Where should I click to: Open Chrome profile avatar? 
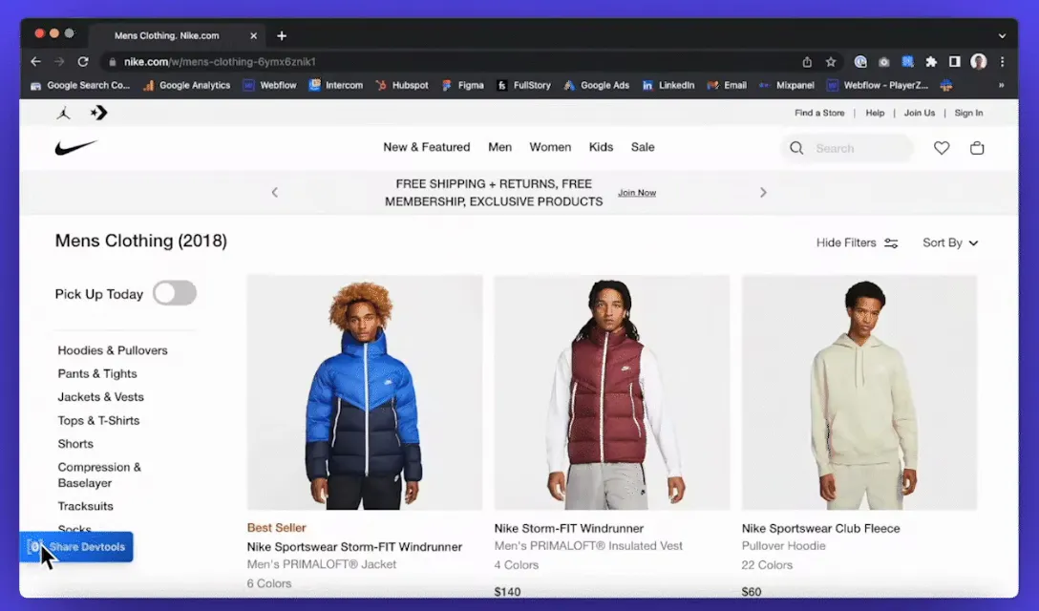click(979, 62)
